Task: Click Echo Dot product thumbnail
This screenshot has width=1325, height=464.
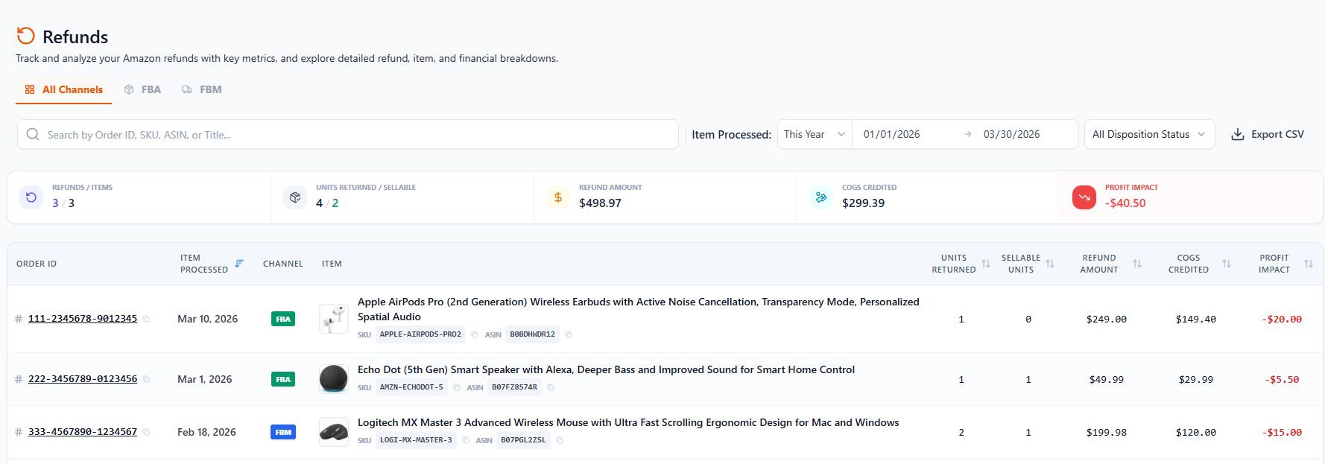Action: click(334, 379)
